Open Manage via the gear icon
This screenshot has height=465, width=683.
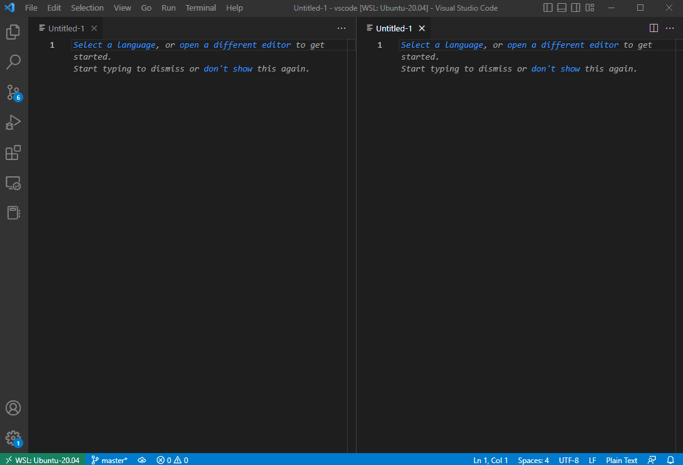click(13, 438)
